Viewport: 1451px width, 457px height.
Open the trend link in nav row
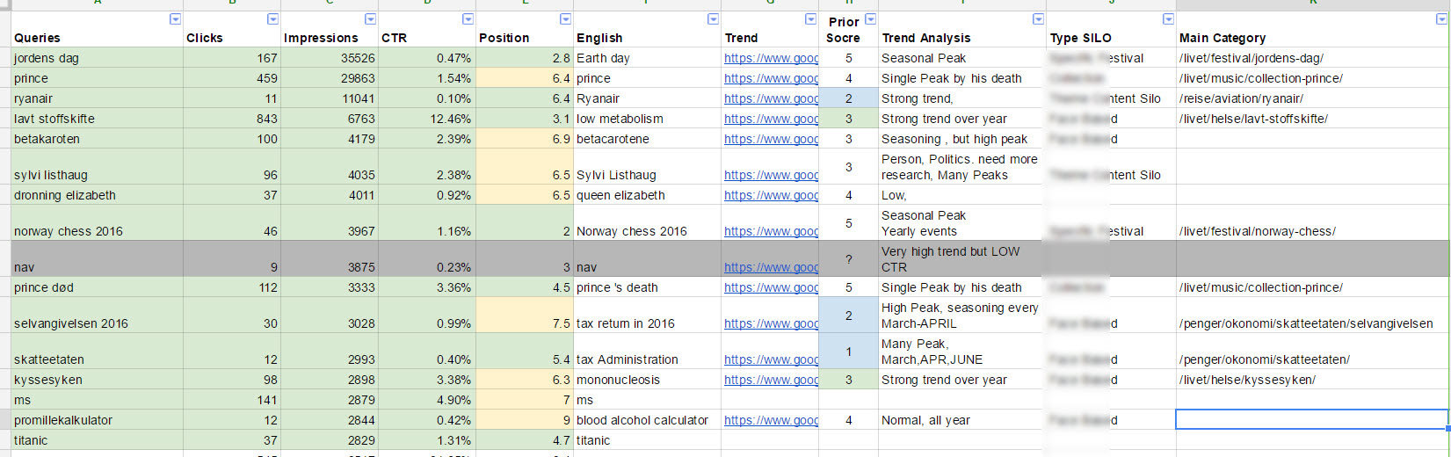(x=770, y=267)
